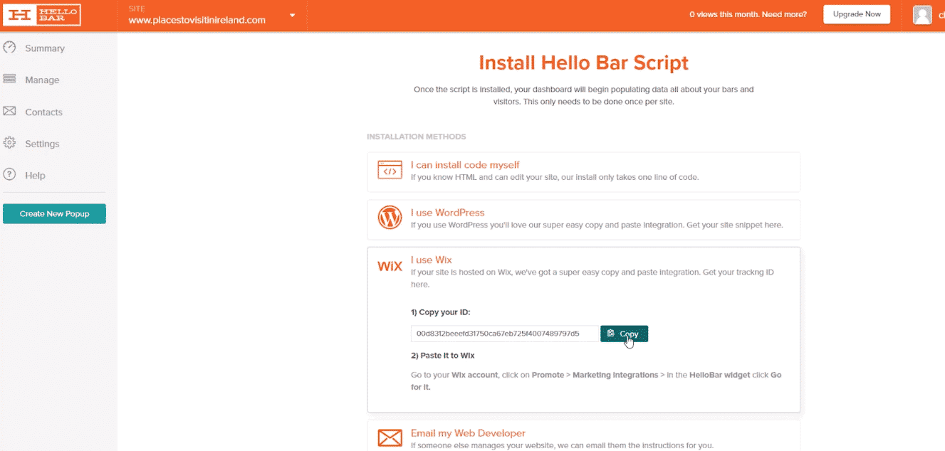
Task: Click the Create New Popup button
Action: pos(54,213)
